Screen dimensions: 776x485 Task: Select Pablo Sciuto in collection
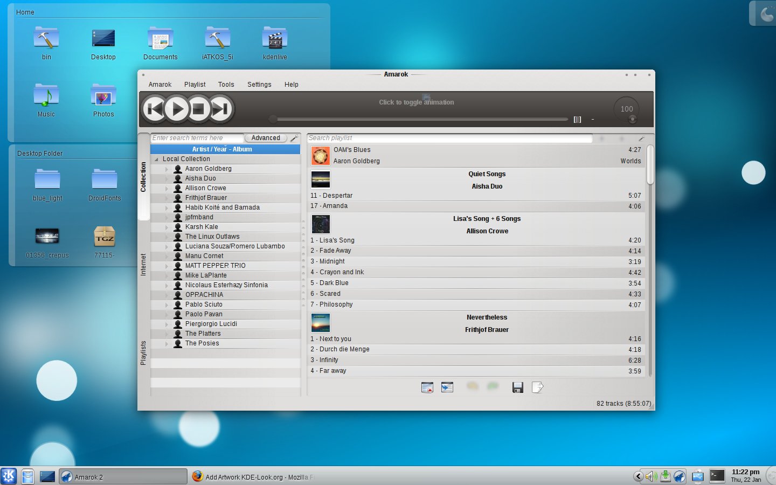(204, 304)
